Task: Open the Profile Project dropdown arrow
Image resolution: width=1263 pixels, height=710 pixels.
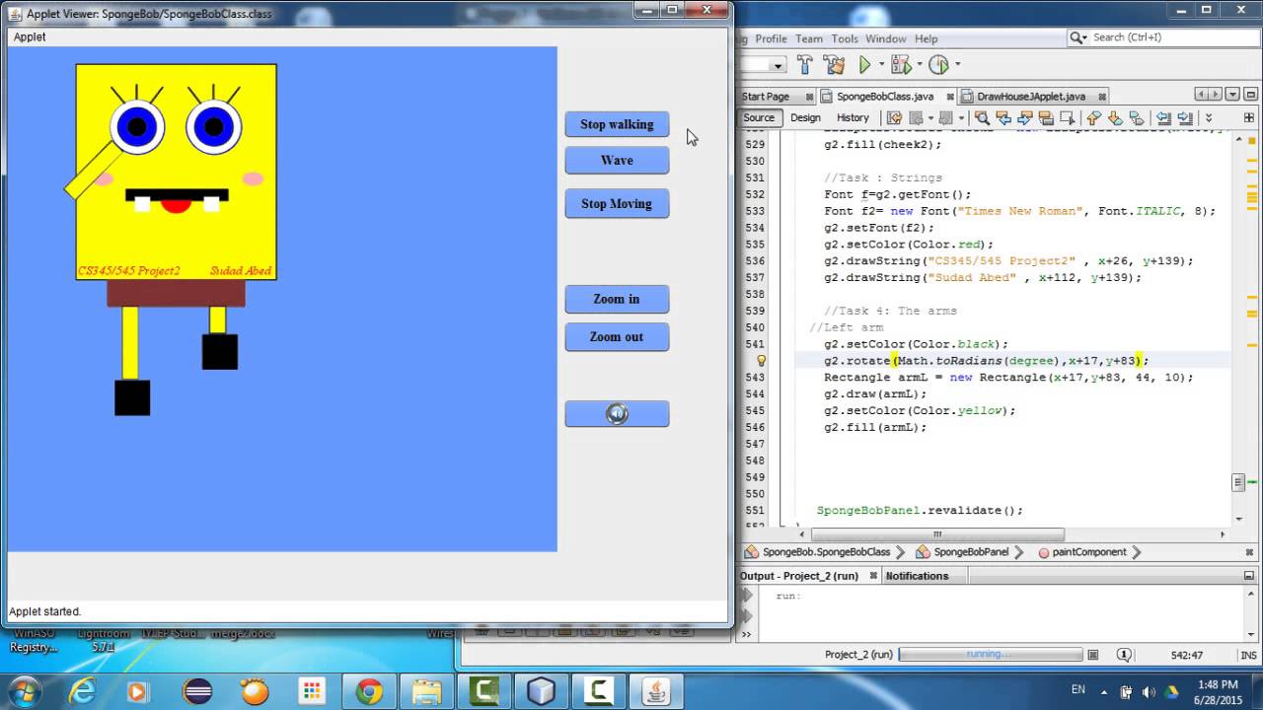Action: [x=958, y=65]
